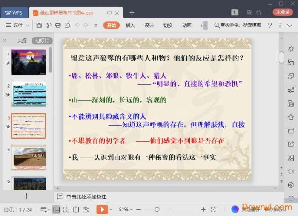Screen dimensions: 298x216
Task: Click the zoom slider handle
Action: click(x=157, y=210)
